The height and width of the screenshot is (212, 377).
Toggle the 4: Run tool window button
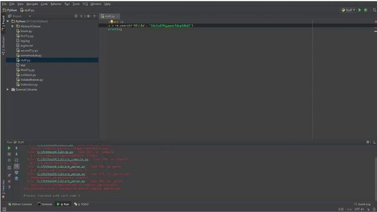[x=63, y=204]
